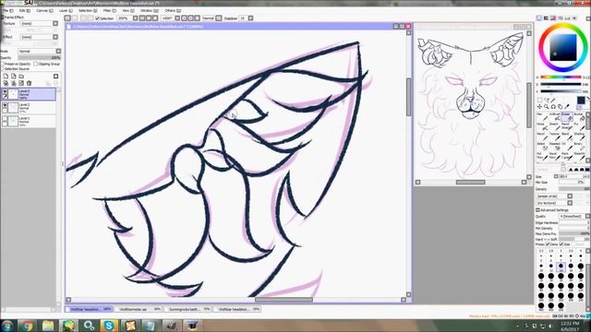Image resolution: width=591 pixels, height=332 pixels.
Task: Adjust the layer Opacity slider
Action: click(x=39, y=57)
